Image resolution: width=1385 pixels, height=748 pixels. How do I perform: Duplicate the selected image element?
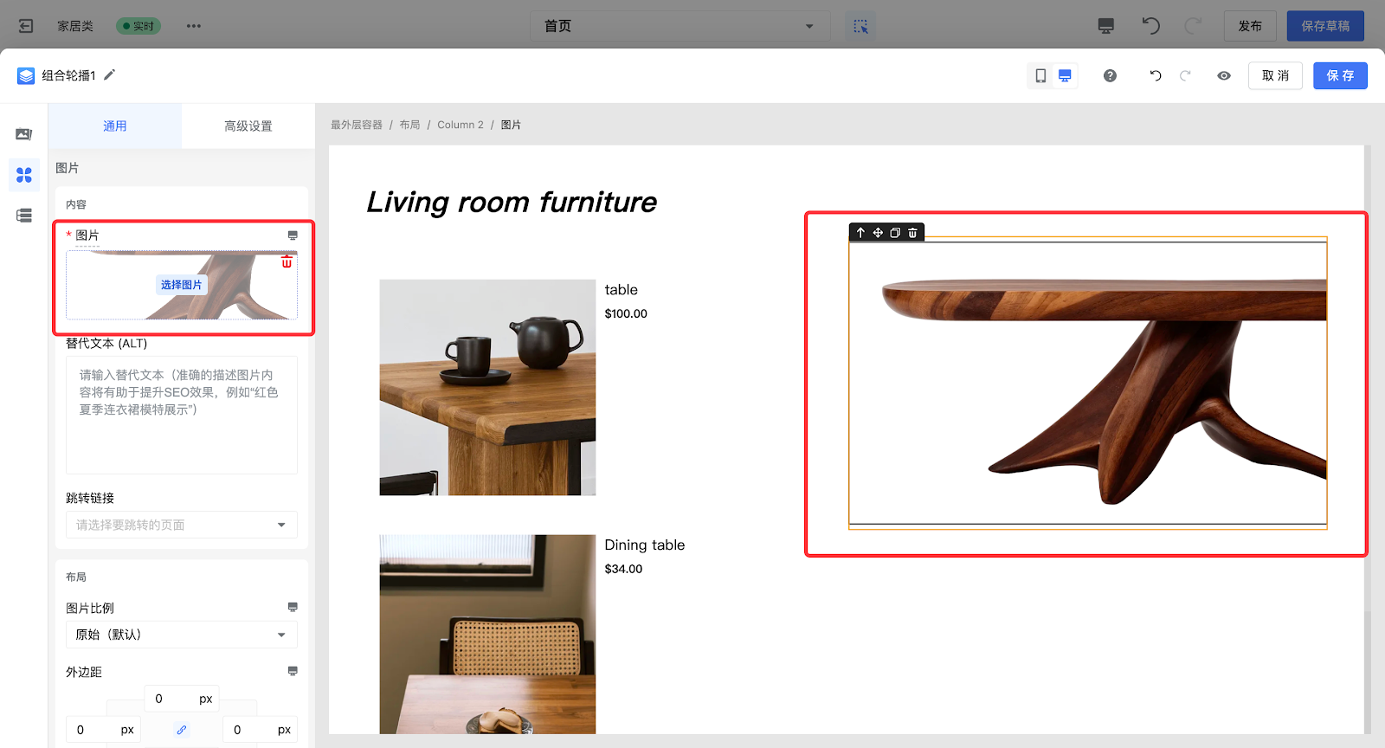895,233
